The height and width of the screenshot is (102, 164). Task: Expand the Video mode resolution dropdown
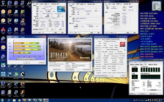tap(81, 67)
